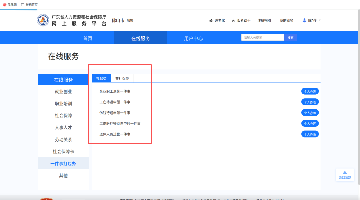Open the 凤凰网 bookmark icon

pyautogui.click(x=5, y=5)
